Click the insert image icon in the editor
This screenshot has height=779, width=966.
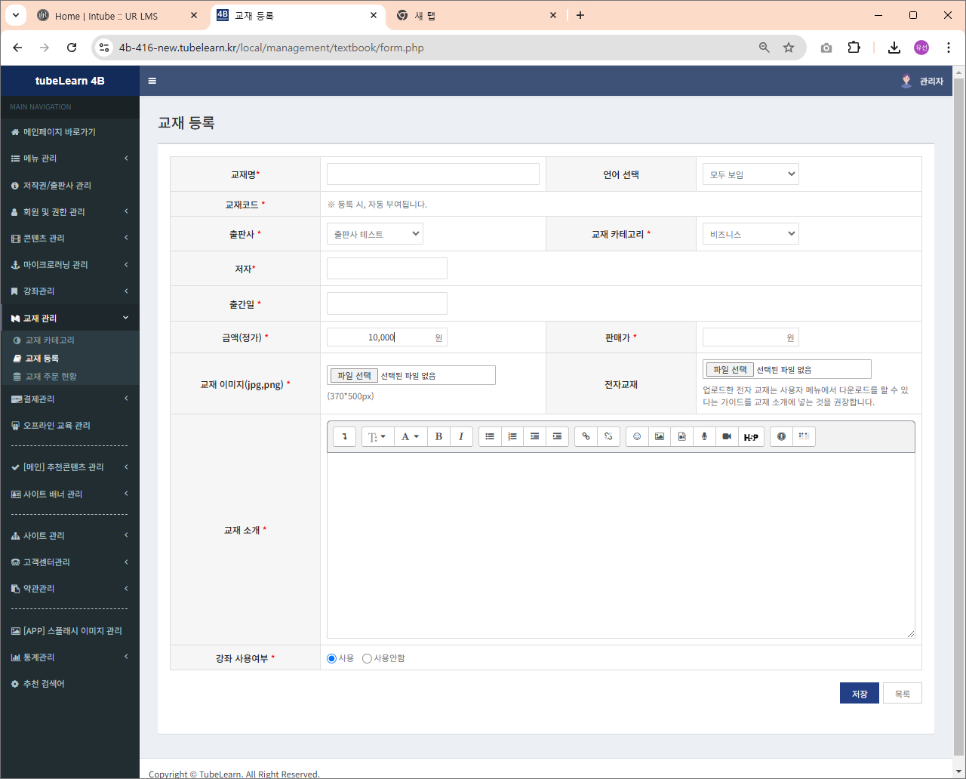pos(660,436)
